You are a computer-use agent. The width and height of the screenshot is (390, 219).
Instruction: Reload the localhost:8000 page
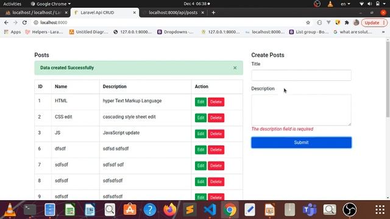(x=24, y=23)
